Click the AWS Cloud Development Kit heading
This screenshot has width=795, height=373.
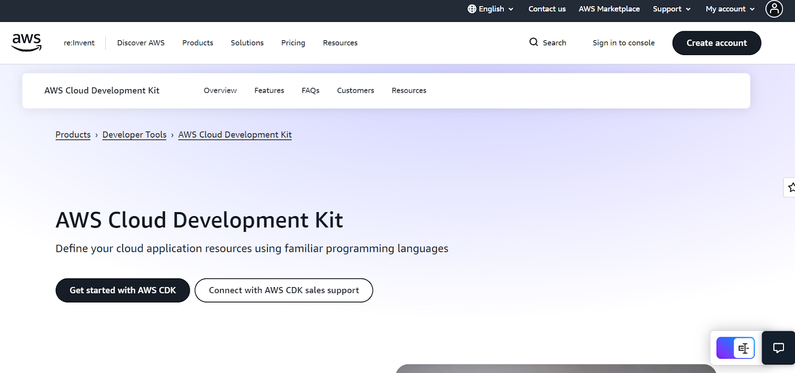(199, 220)
